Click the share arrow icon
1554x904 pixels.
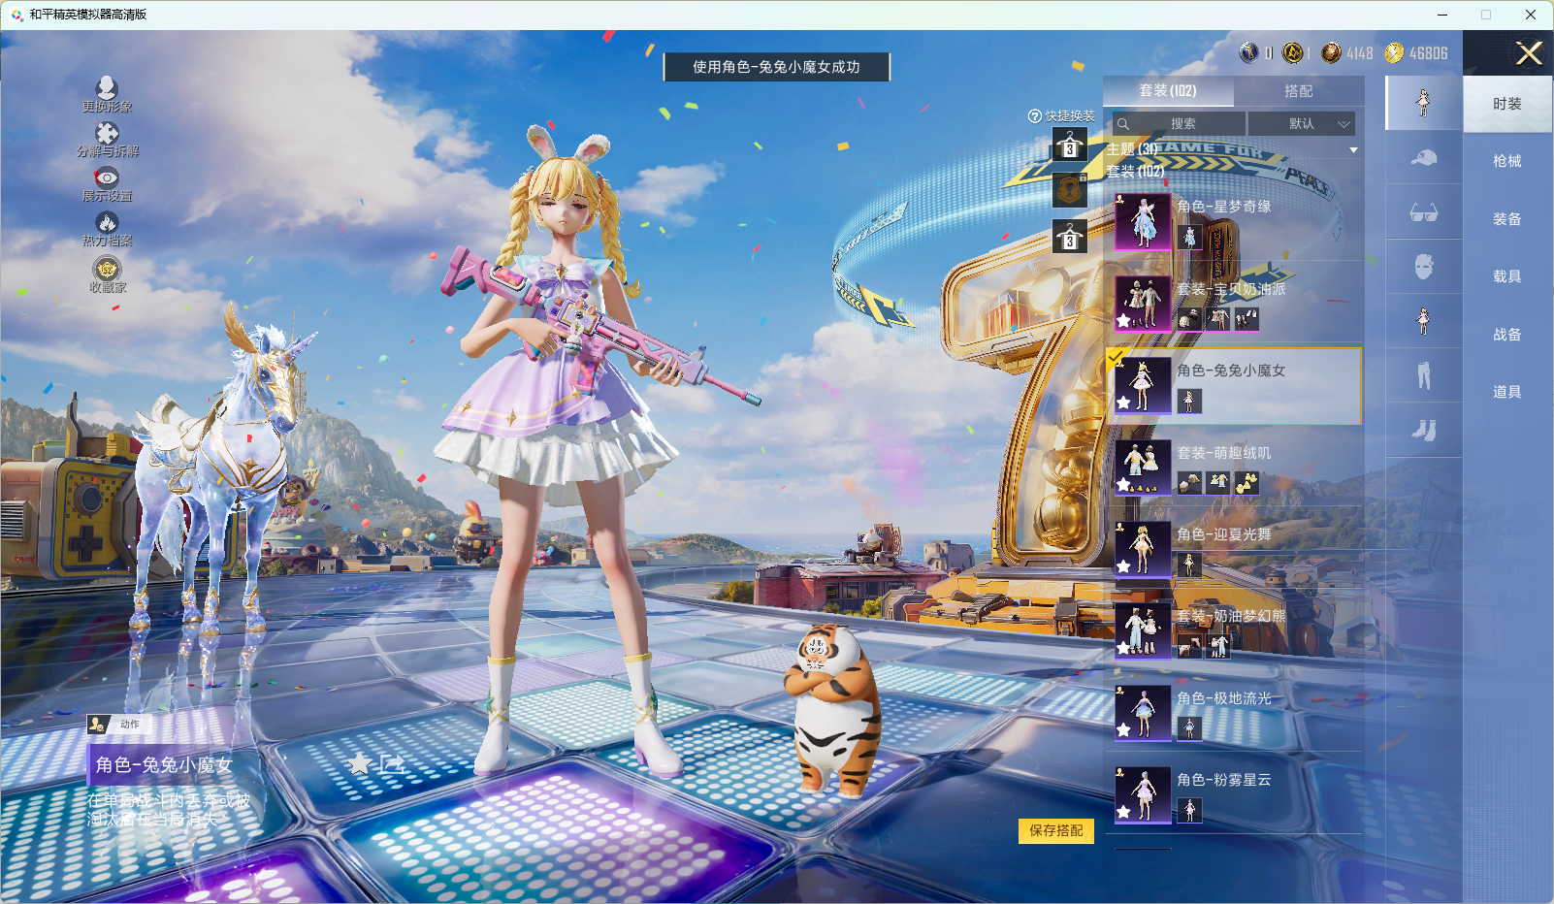[x=392, y=763]
